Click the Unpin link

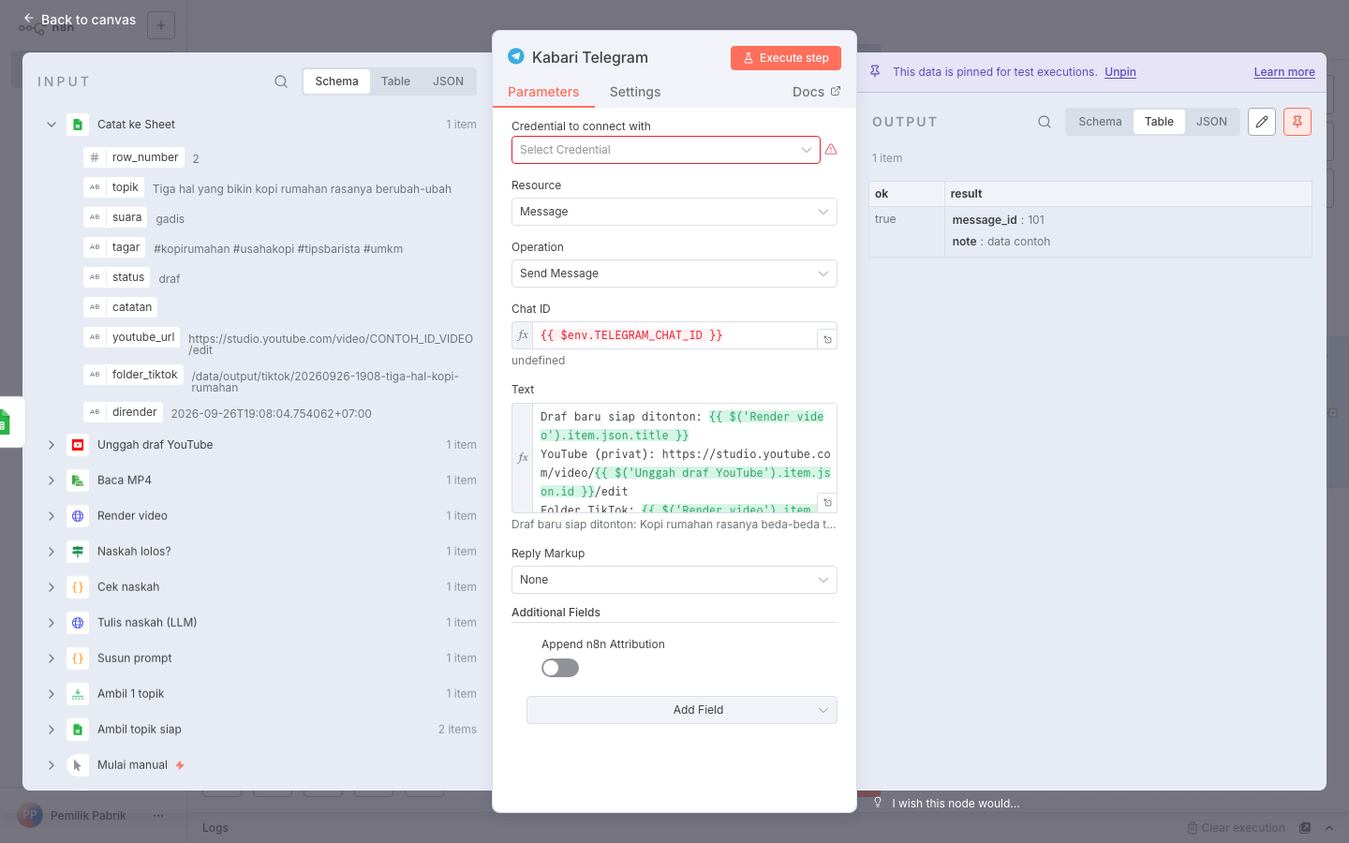pyautogui.click(x=1120, y=72)
